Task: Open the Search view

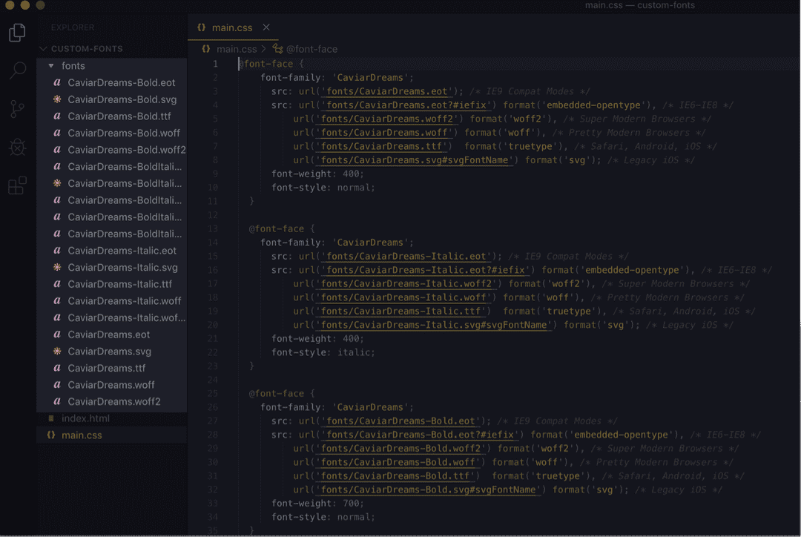Action: point(17,70)
